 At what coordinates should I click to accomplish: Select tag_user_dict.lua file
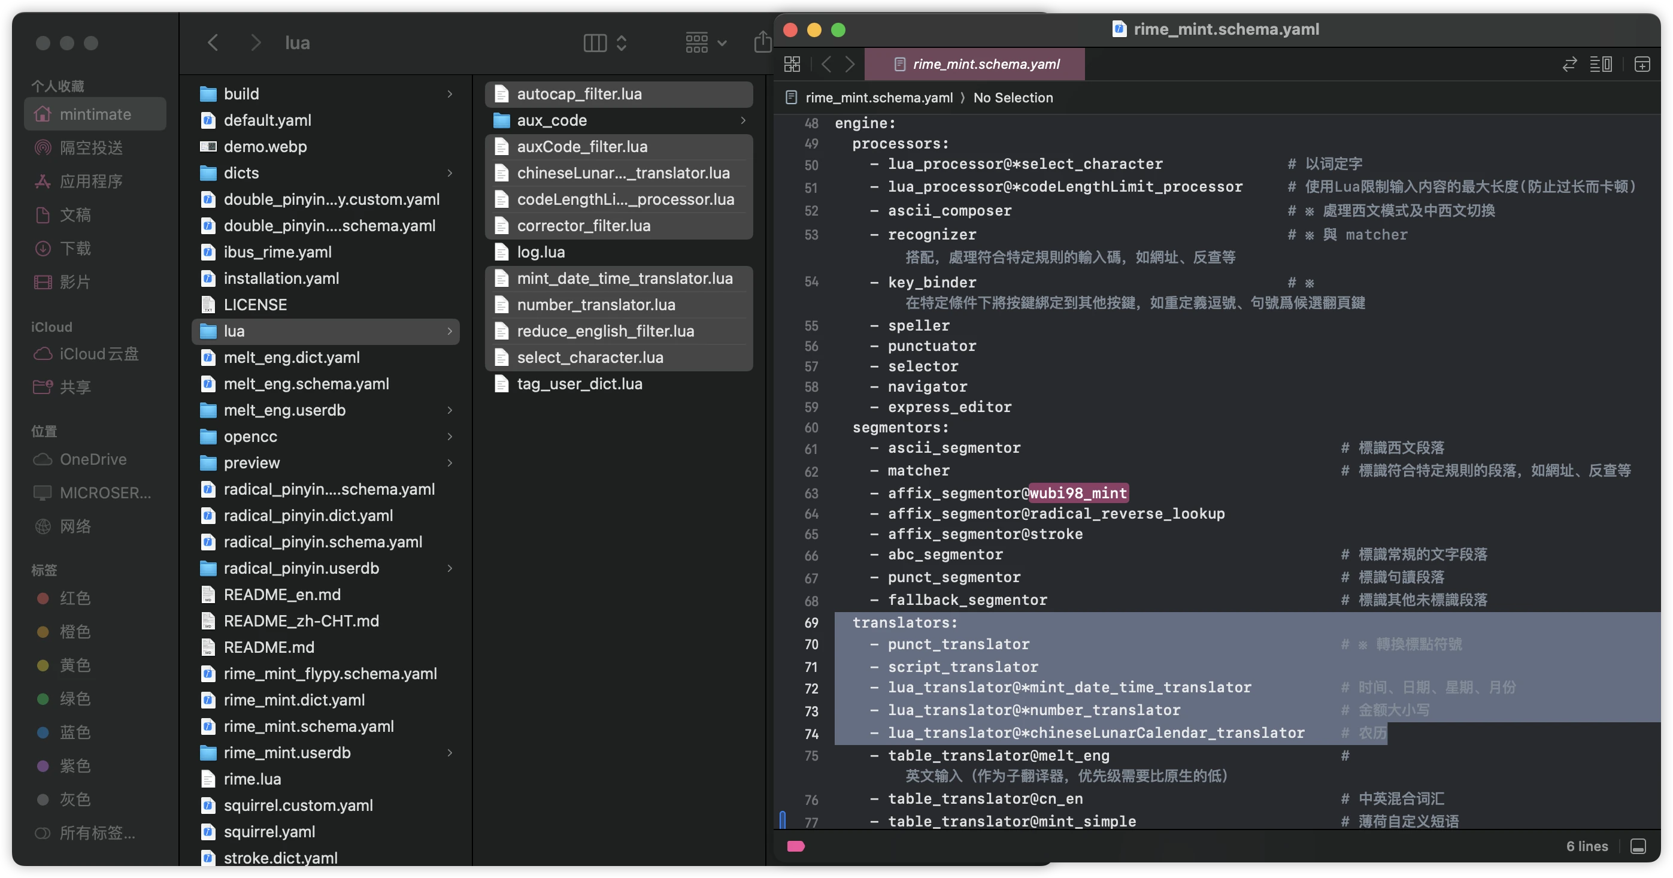[619, 384]
